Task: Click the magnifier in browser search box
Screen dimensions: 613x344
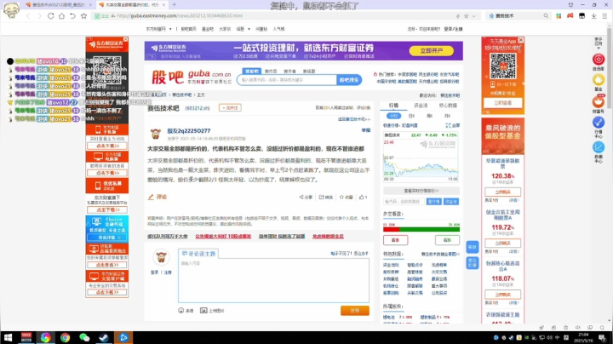Action: (x=546, y=16)
